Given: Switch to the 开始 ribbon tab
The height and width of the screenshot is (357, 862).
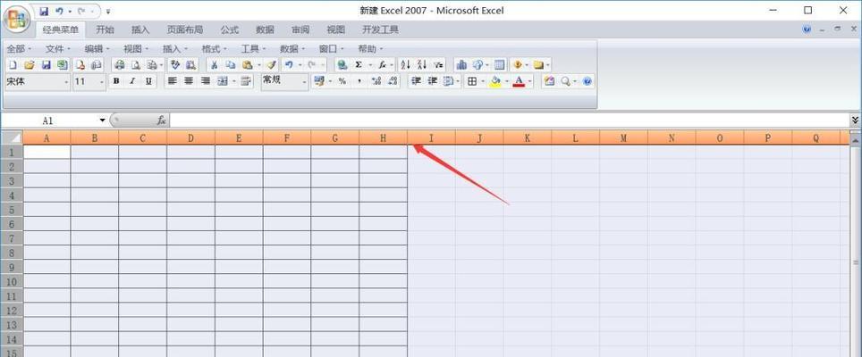Looking at the screenshot, I should pyautogui.click(x=105, y=29).
